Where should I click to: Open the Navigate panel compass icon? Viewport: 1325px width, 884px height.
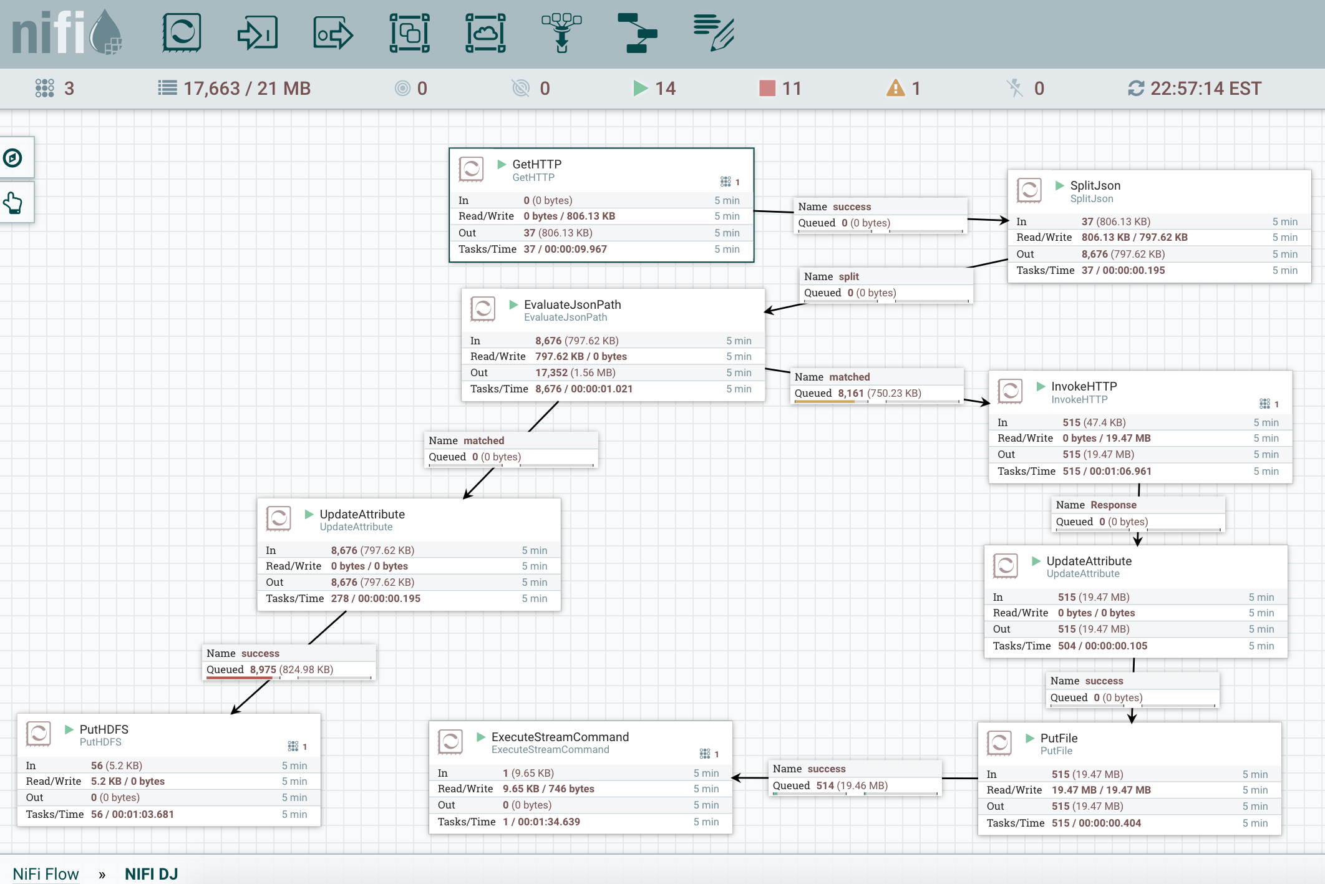12,158
